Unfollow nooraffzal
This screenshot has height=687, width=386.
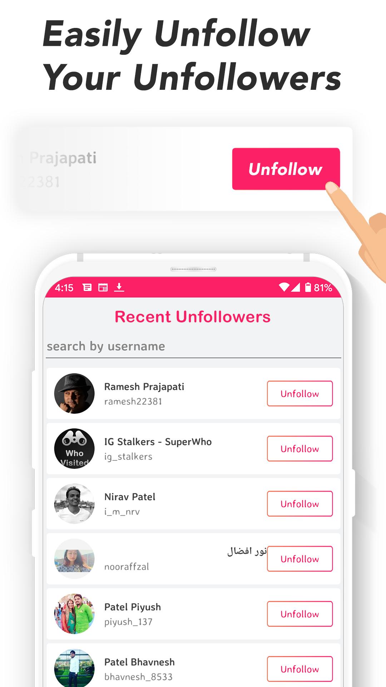300,559
